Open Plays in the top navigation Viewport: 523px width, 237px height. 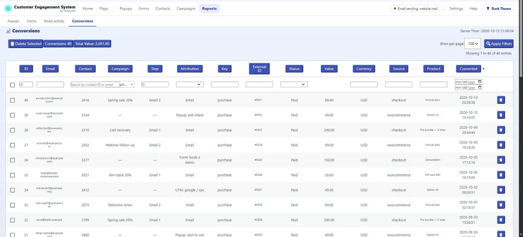104,9
